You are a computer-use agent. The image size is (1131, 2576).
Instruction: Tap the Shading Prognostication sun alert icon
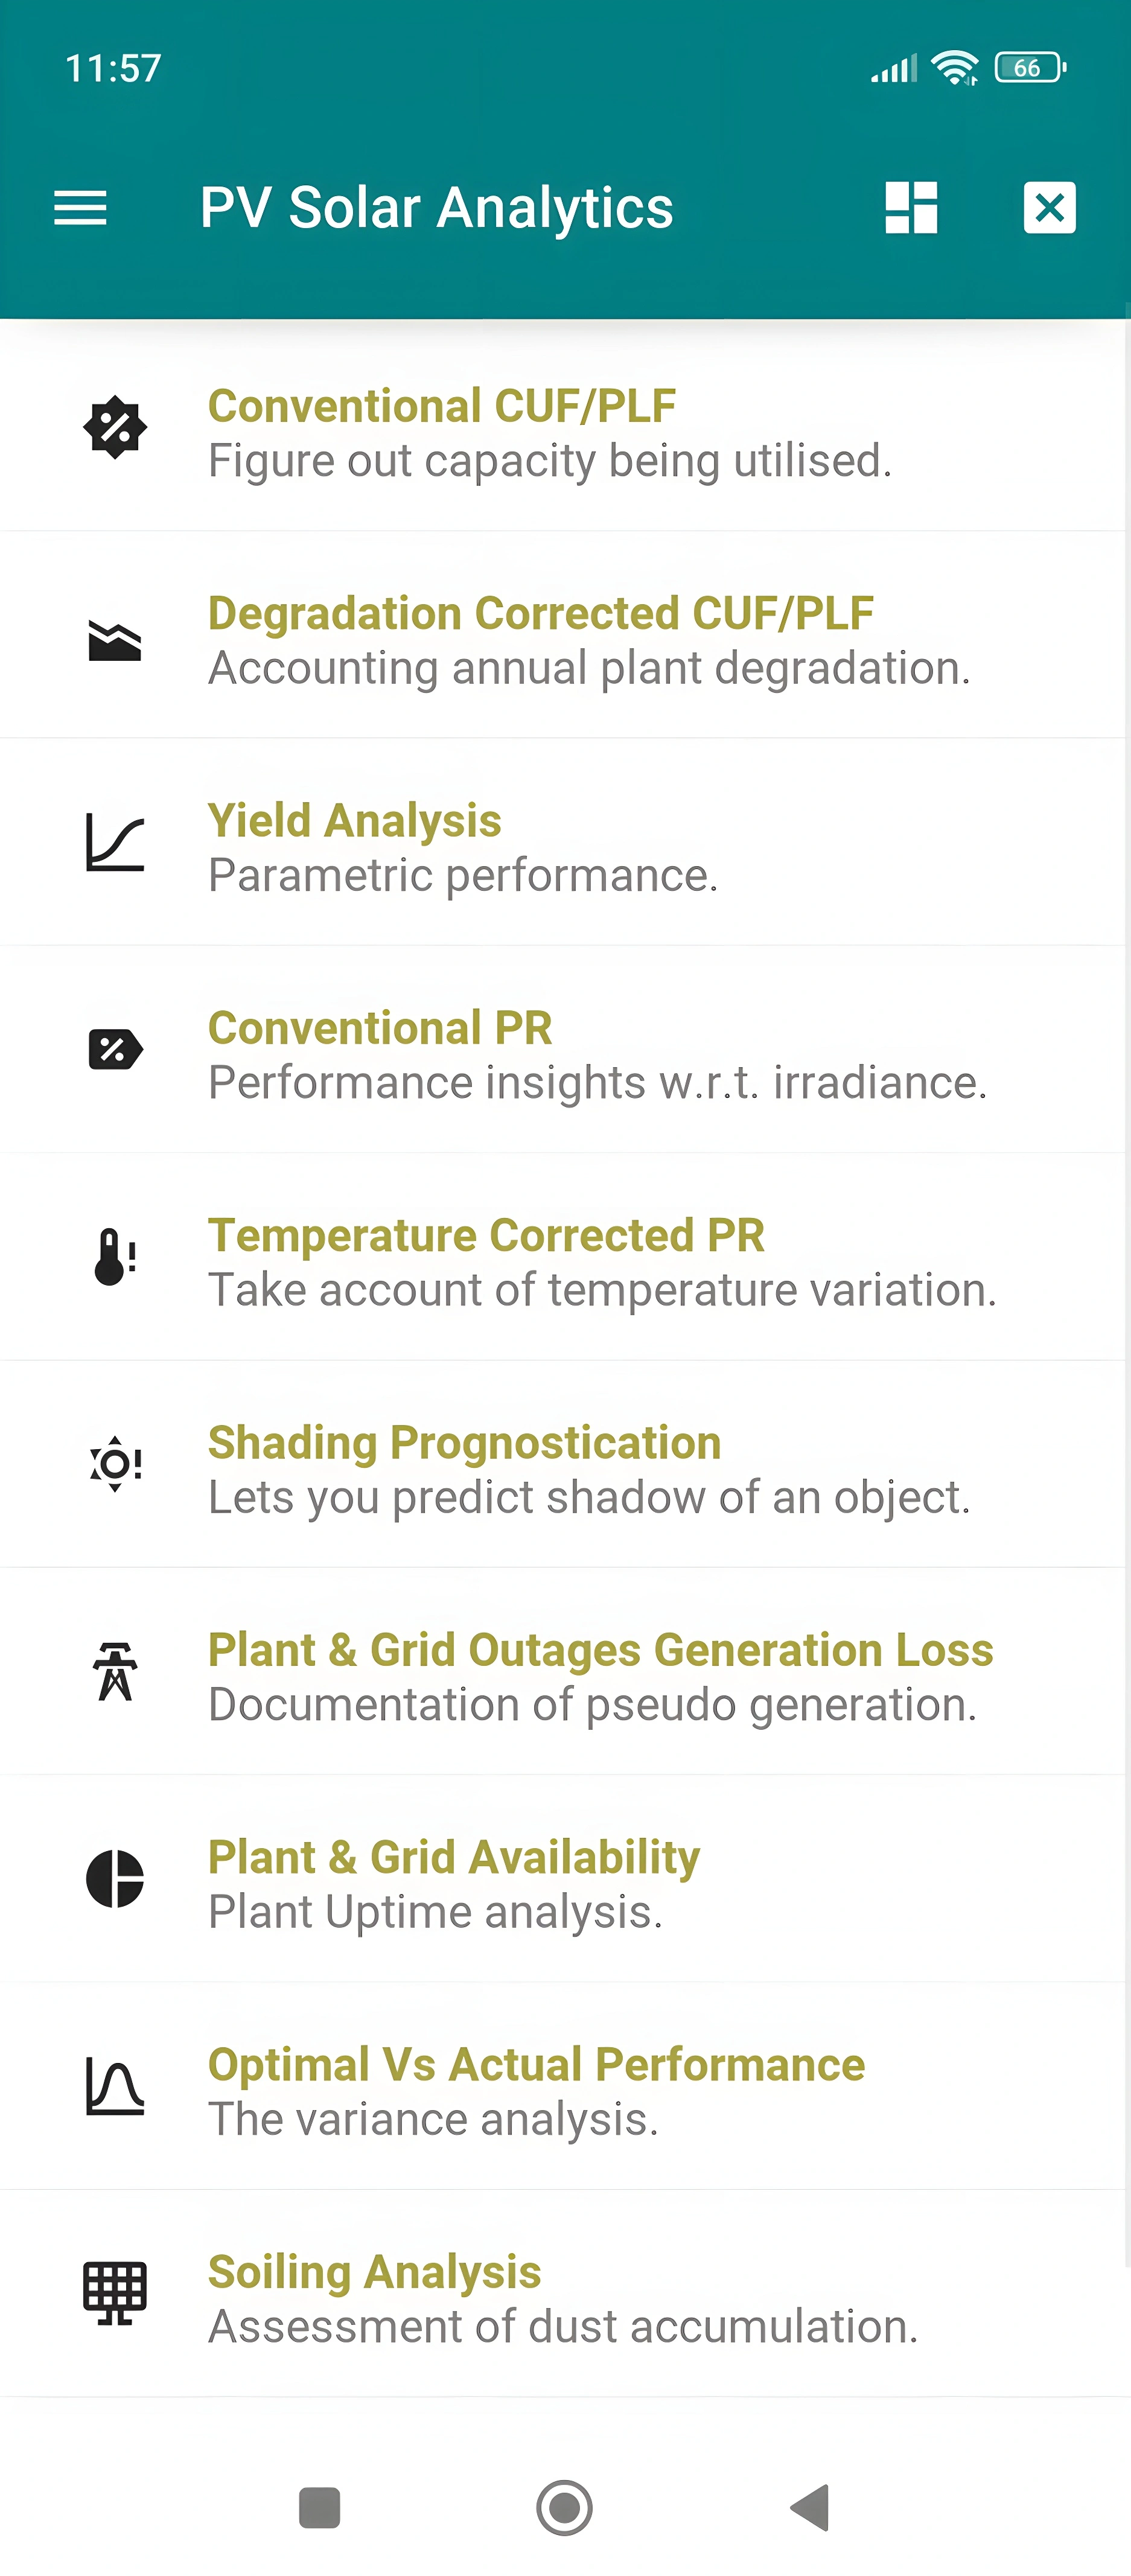(x=115, y=1464)
